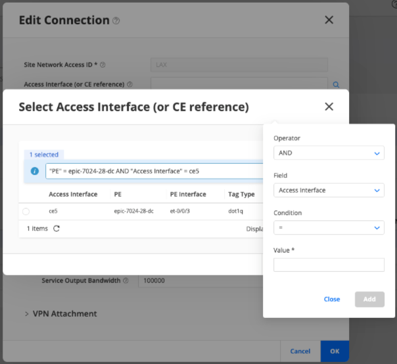The height and width of the screenshot is (364, 397).
Task: Open the Condition dropdown
Action: (x=329, y=228)
